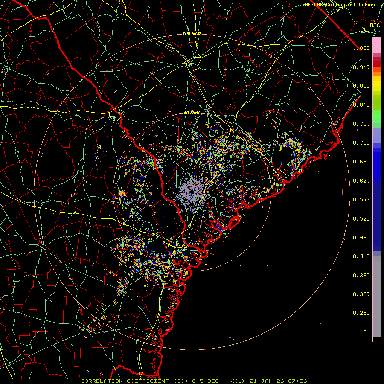Click the 07:06 timestamp in the caption
384x384 pixels.
pos(297,381)
